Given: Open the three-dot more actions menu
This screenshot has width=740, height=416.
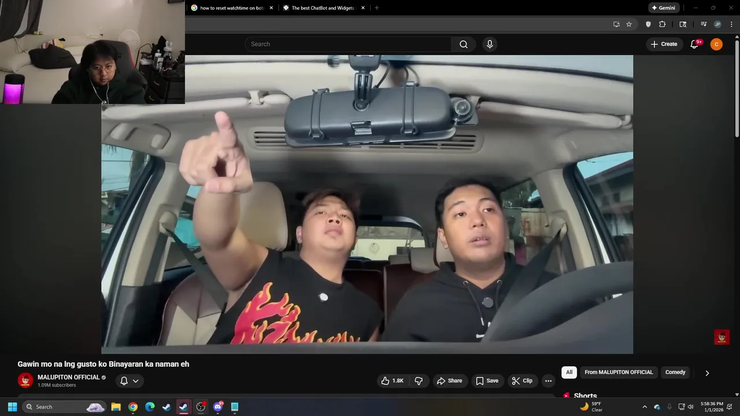Looking at the screenshot, I should tap(548, 381).
